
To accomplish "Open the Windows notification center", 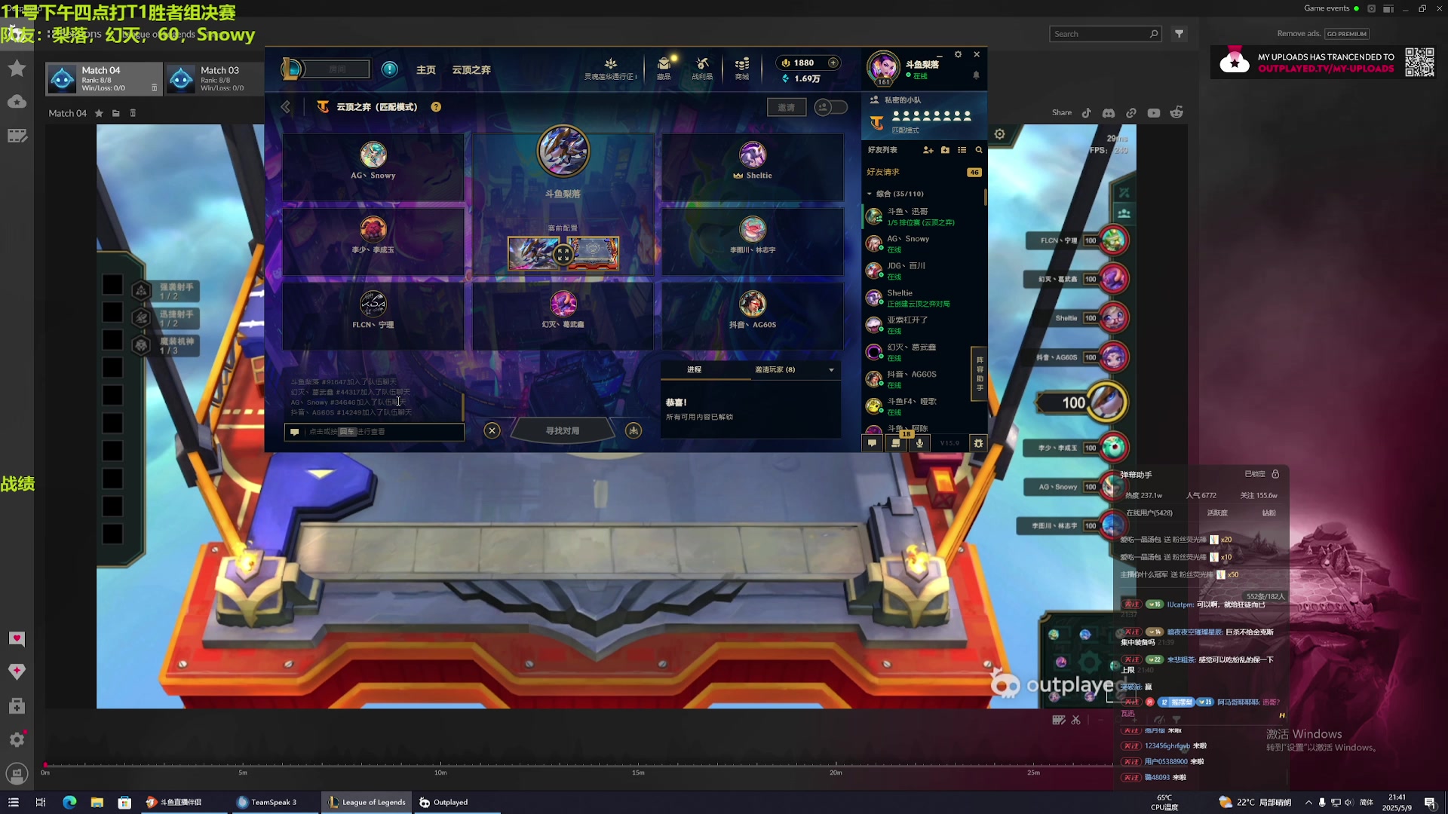I will pos(1430,802).
